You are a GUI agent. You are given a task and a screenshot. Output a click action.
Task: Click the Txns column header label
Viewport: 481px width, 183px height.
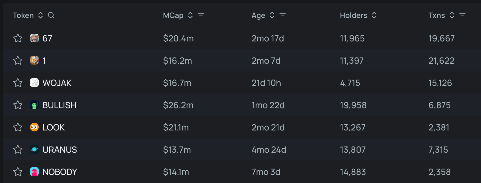[436, 15]
